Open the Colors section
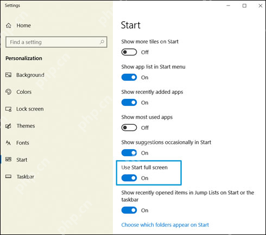 click(x=24, y=92)
